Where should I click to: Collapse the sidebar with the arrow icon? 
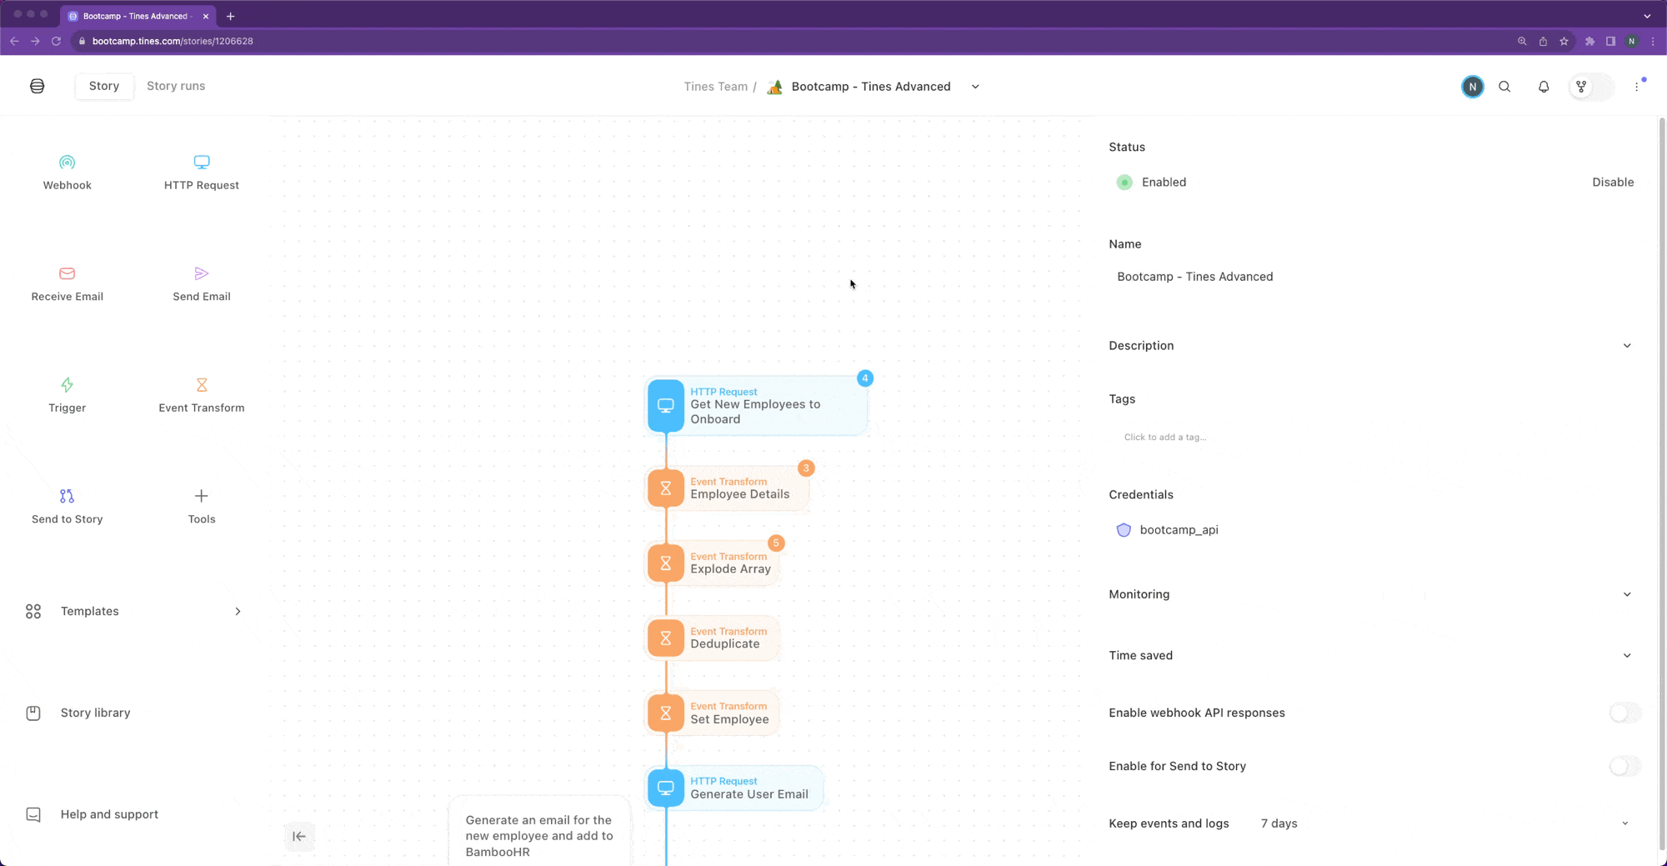[x=299, y=836]
